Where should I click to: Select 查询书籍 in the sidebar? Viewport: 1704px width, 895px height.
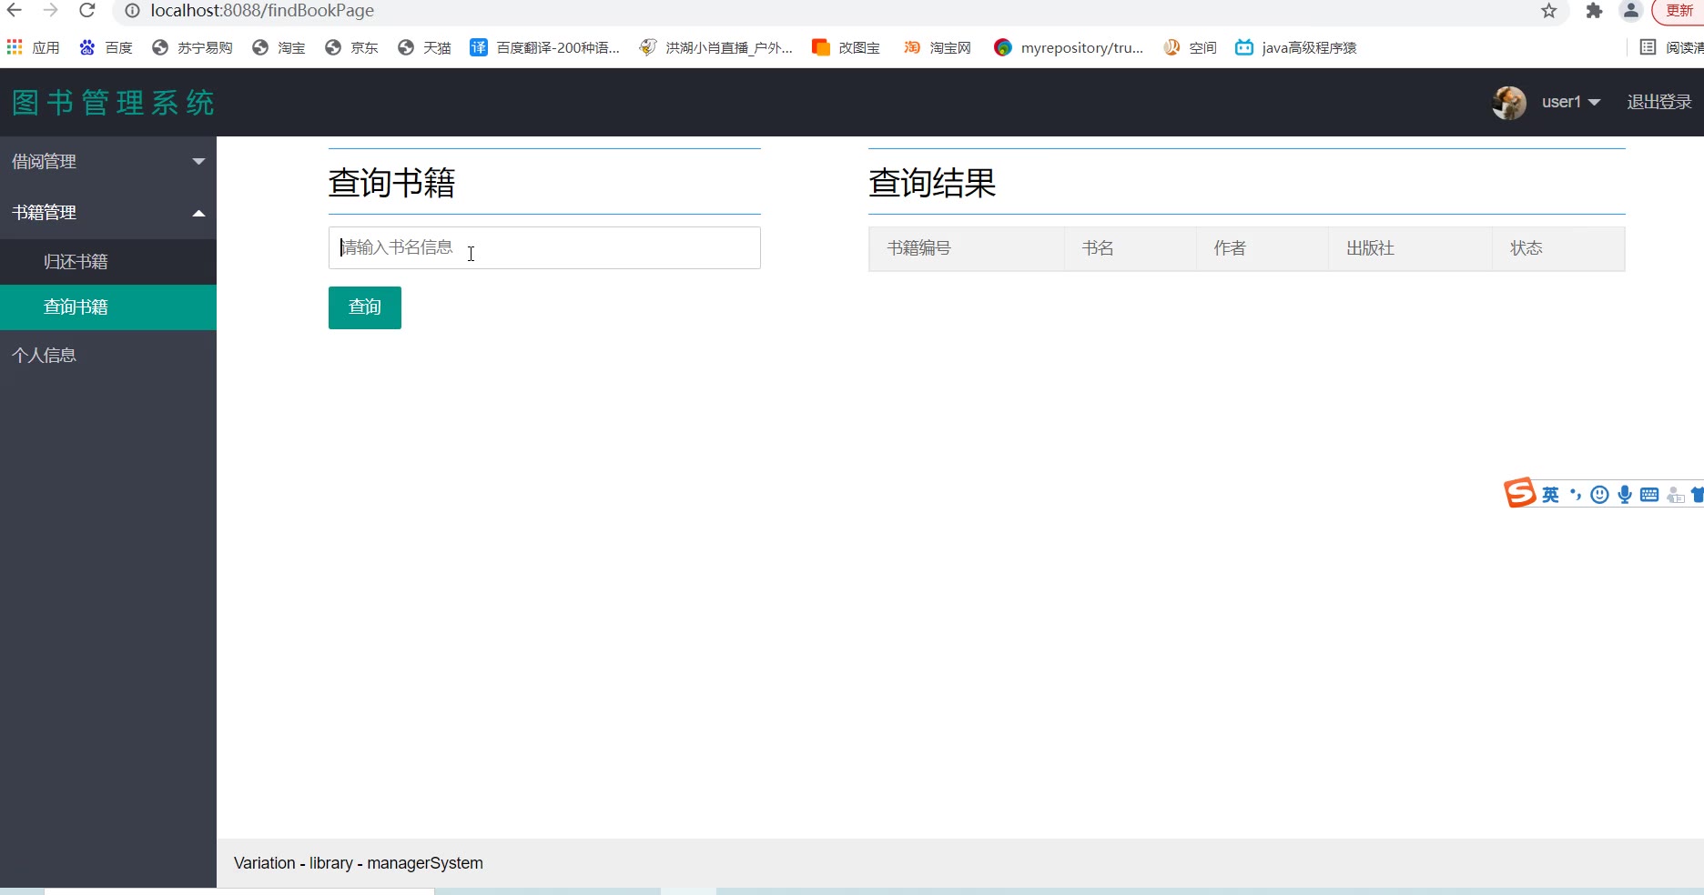pyautogui.click(x=108, y=307)
